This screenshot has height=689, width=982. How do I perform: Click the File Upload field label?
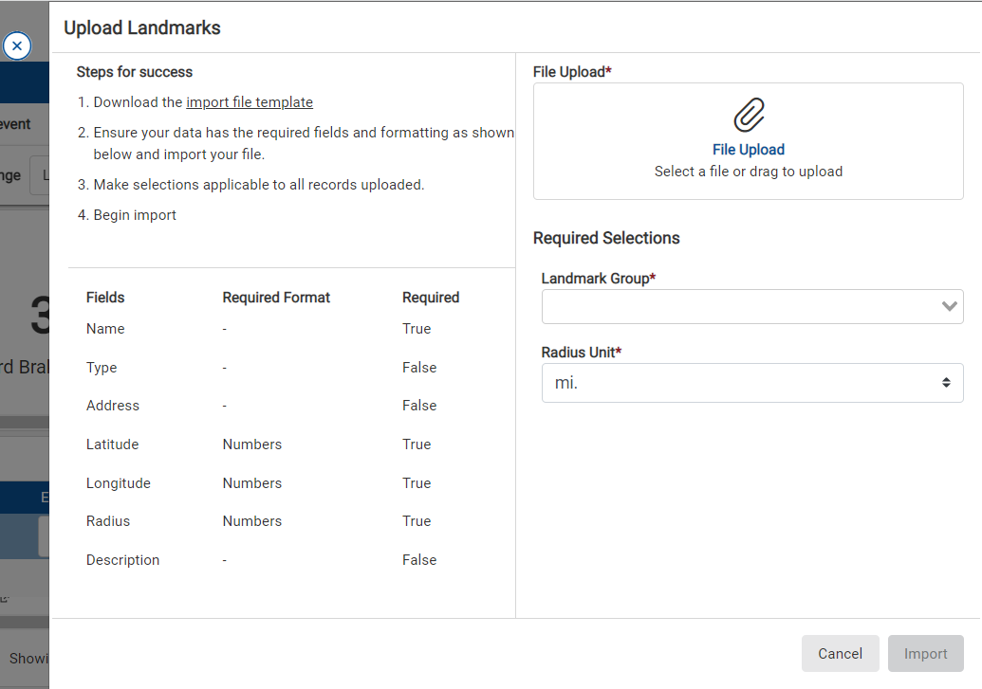point(572,72)
